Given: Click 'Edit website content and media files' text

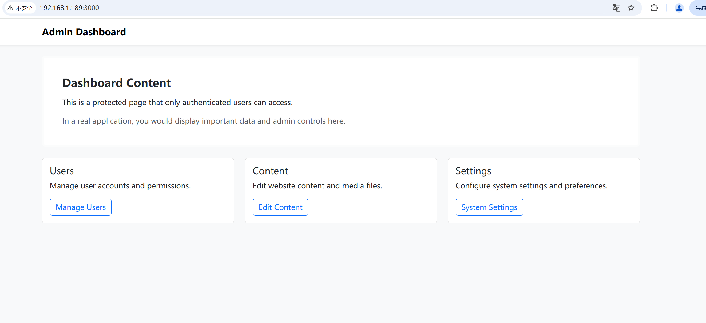Looking at the screenshot, I should (317, 186).
